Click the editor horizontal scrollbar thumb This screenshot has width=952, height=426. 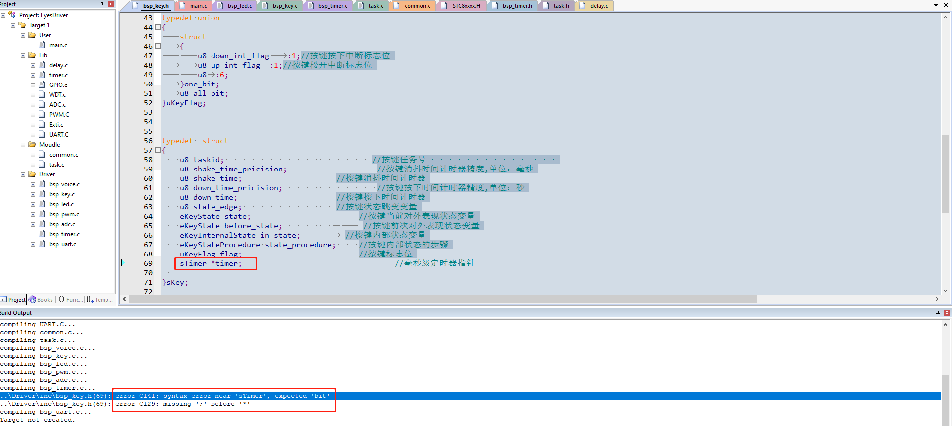tap(443, 299)
